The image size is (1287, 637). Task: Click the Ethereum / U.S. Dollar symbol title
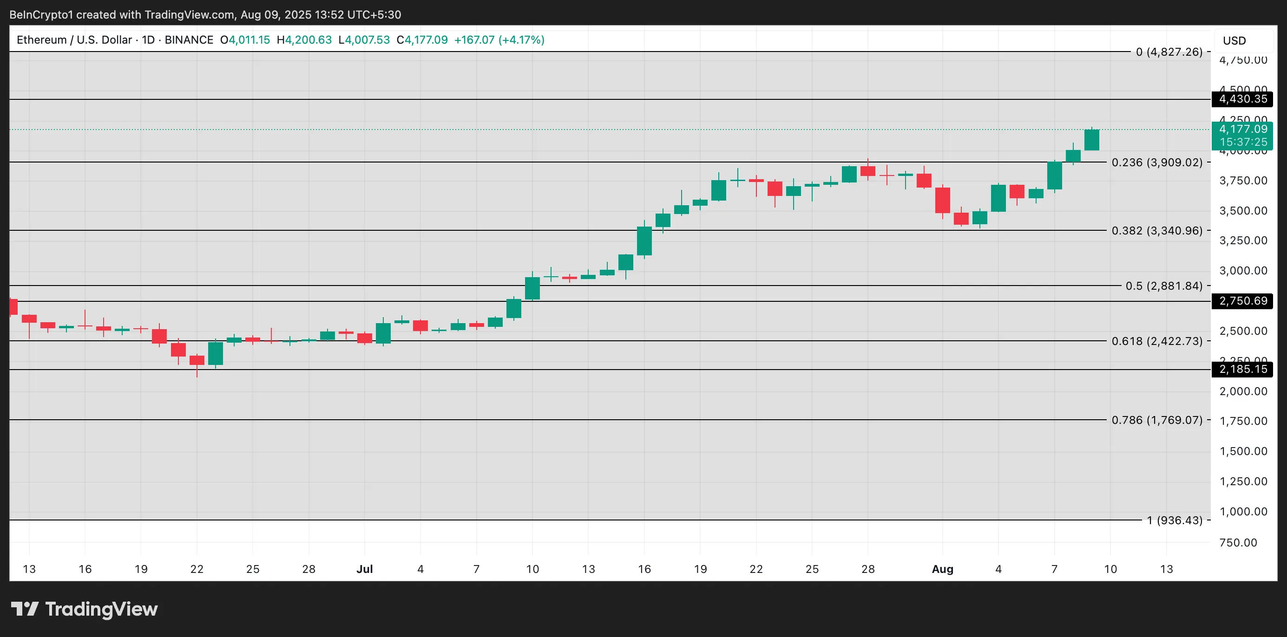tap(74, 40)
